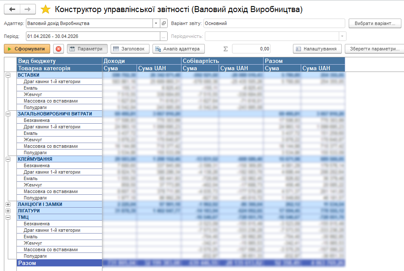Select Массовка со вставками under ТМЦ

pos(59,249)
